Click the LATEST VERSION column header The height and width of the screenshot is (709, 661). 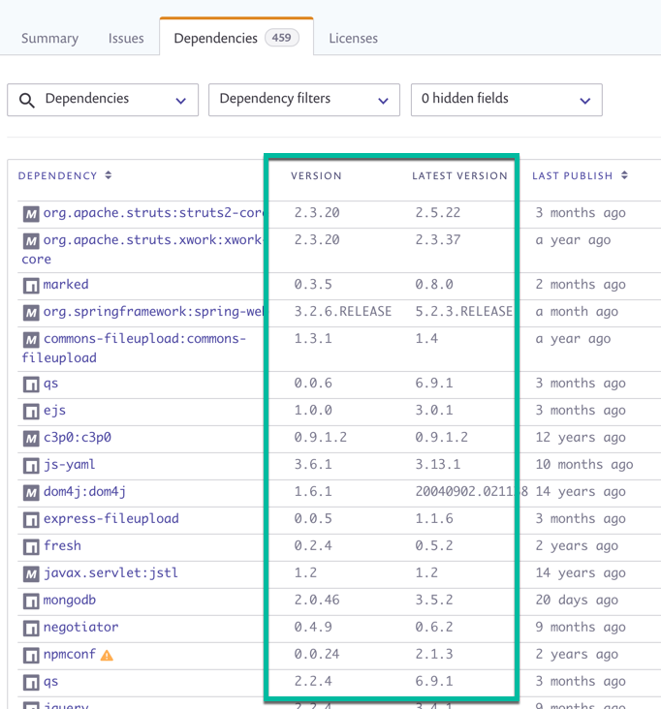[459, 176]
